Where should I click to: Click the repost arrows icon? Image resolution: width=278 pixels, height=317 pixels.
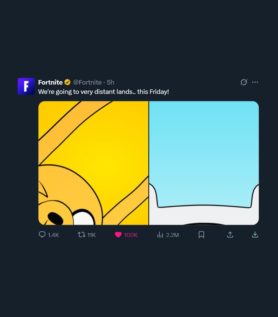[81, 235]
